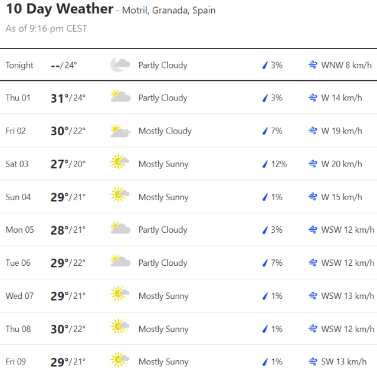The width and height of the screenshot is (377, 368).
Task: Click Thu 08 mostly sunny icon
Action: [120, 328]
